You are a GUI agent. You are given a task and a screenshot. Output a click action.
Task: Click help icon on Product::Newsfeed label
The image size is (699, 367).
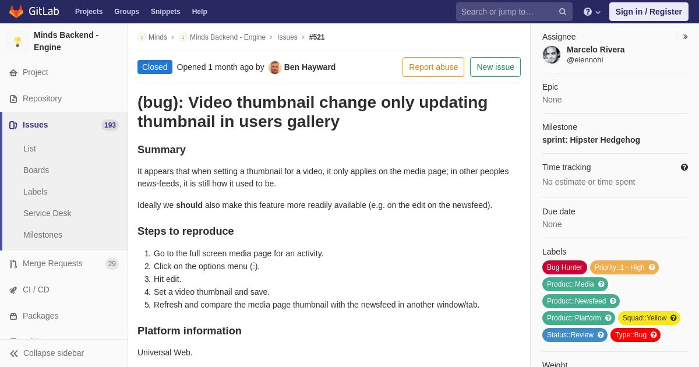click(x=613, y=301)
